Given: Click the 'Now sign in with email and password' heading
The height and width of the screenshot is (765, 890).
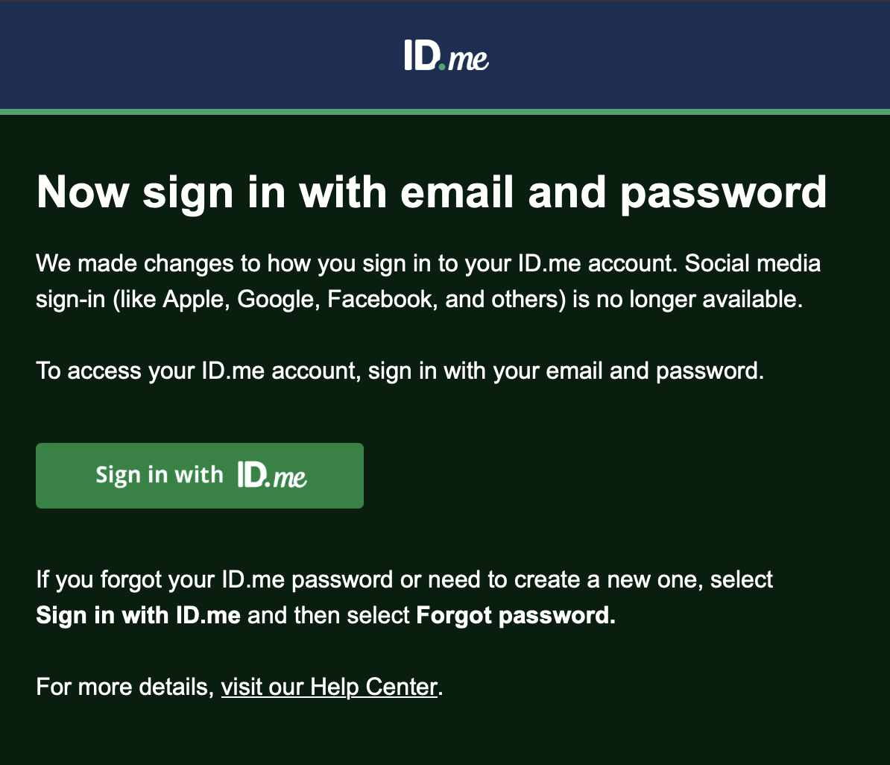Looking at the screenshot, I should 432,192.
